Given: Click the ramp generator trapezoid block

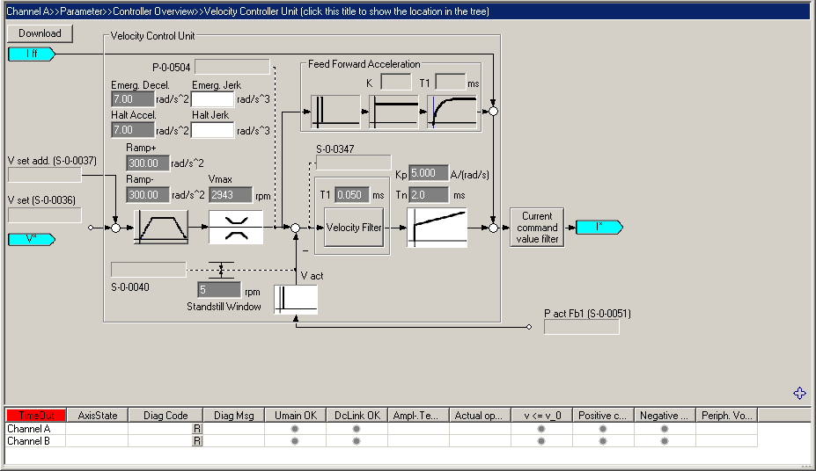Looking at the screenshot, I should coord(161,227).
